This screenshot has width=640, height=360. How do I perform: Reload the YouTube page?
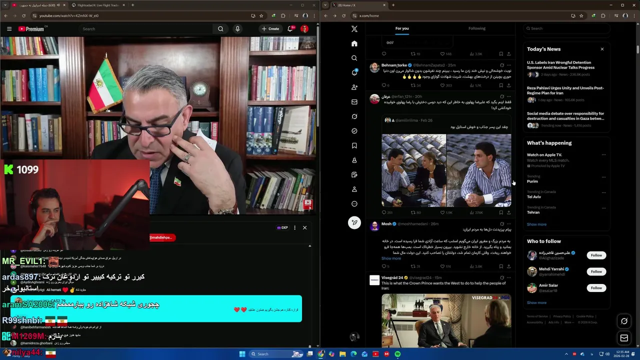pyautogui.click(x=23, y=15)
